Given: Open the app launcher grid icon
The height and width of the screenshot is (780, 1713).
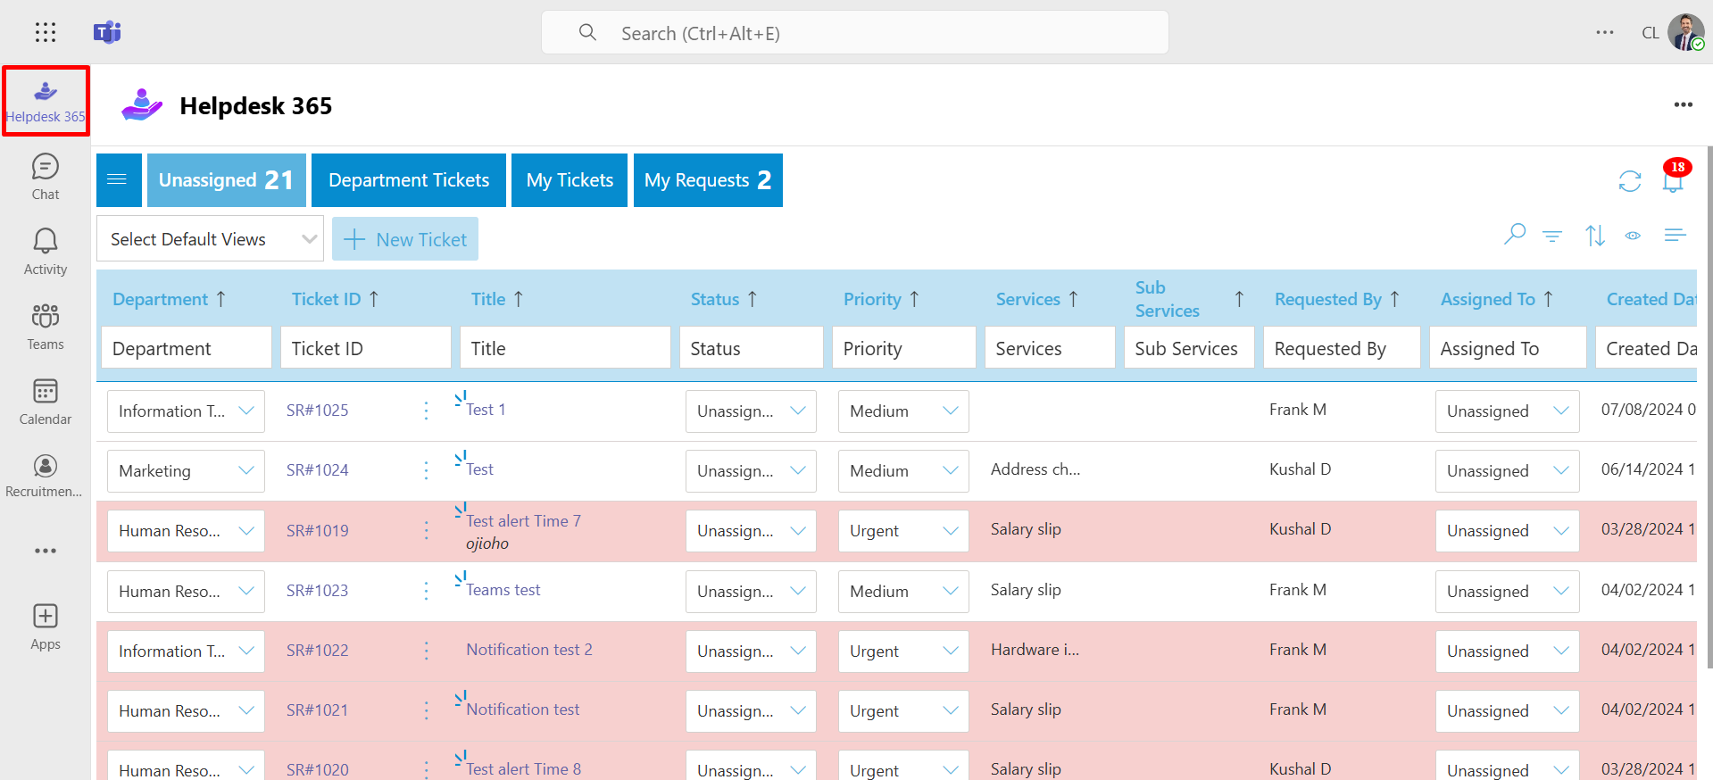Looking at the screenshot, I should (x=46, y=33).
